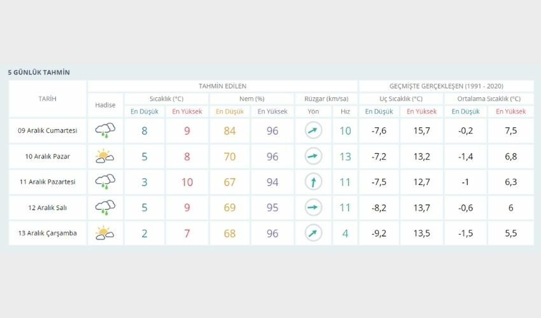The width and height of the screenshot is (541, 318).
Task: Click the Hadise column header
Action: 105,105
